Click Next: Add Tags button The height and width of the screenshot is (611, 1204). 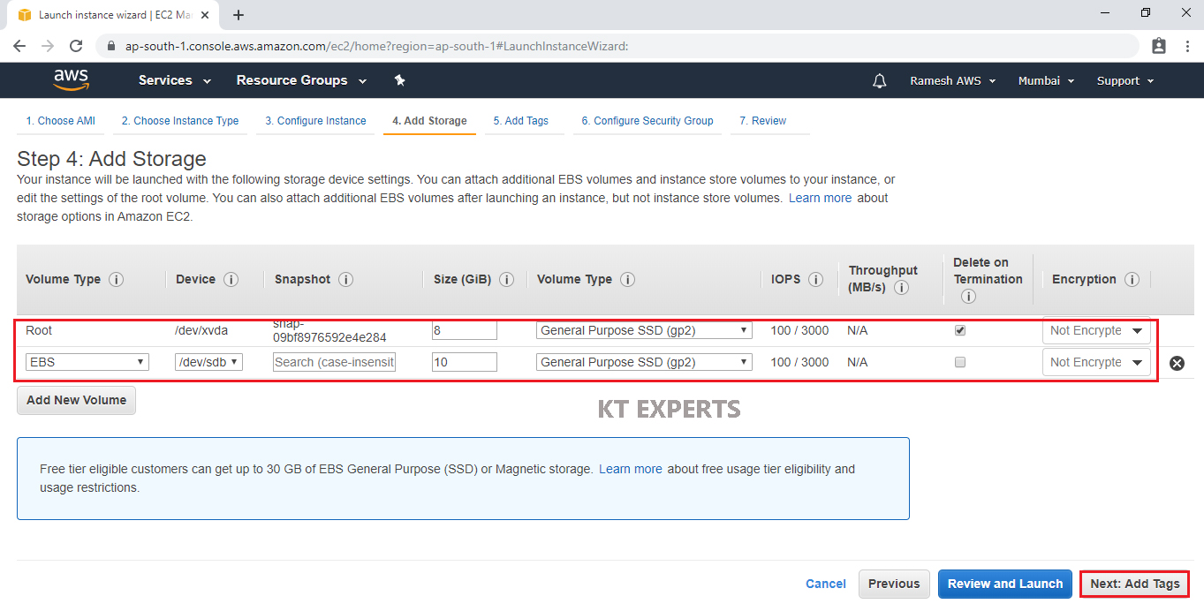coord(1135,584)
